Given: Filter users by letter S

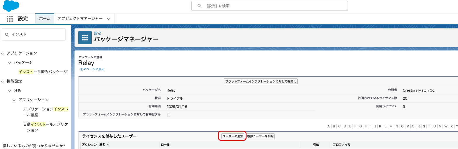Looking at the screenshot, I should tap(424, 126).
